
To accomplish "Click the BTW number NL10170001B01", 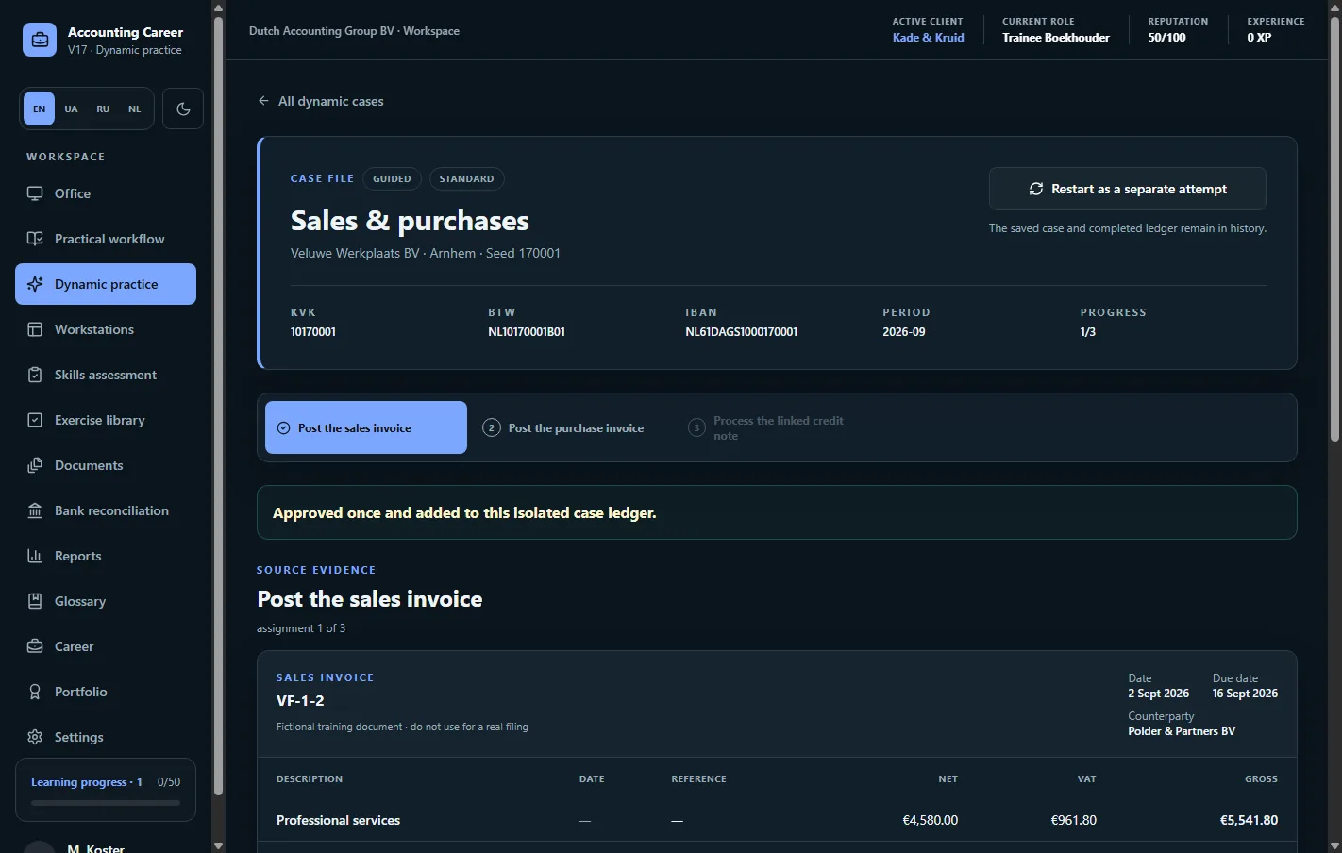I will tap(527, 332).
